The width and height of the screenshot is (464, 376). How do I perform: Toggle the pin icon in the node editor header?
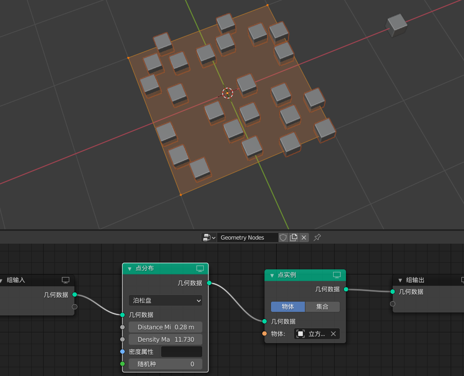317,237
